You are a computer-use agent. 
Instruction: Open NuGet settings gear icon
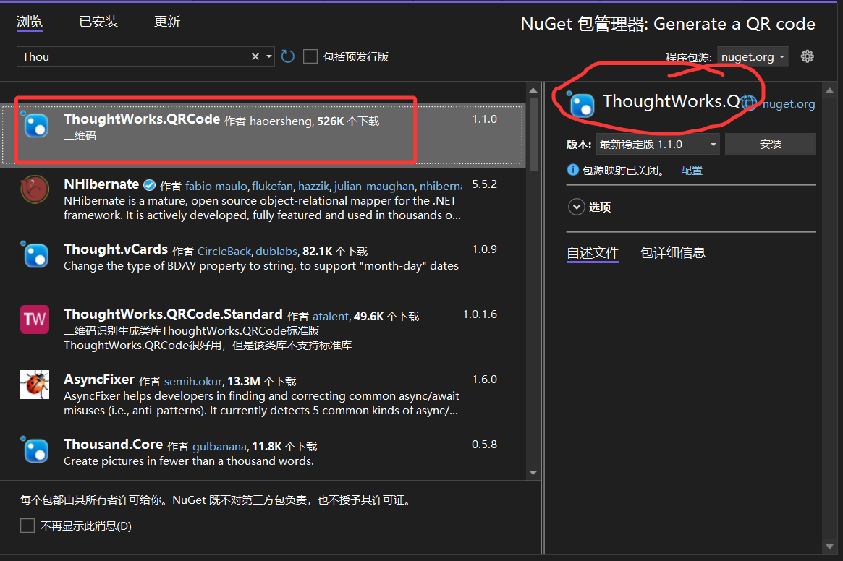[807, 56]
